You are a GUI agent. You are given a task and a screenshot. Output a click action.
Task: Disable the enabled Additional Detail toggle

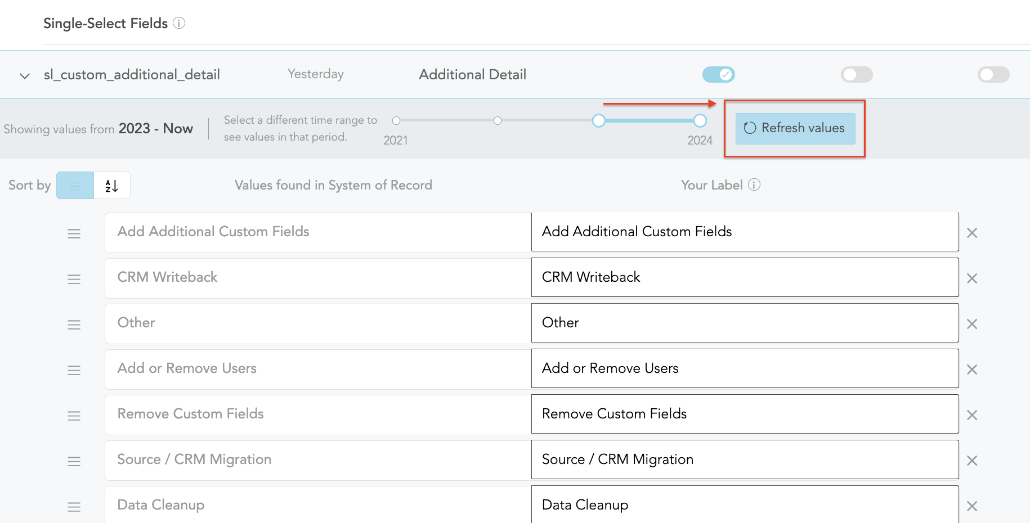[718, 74]
